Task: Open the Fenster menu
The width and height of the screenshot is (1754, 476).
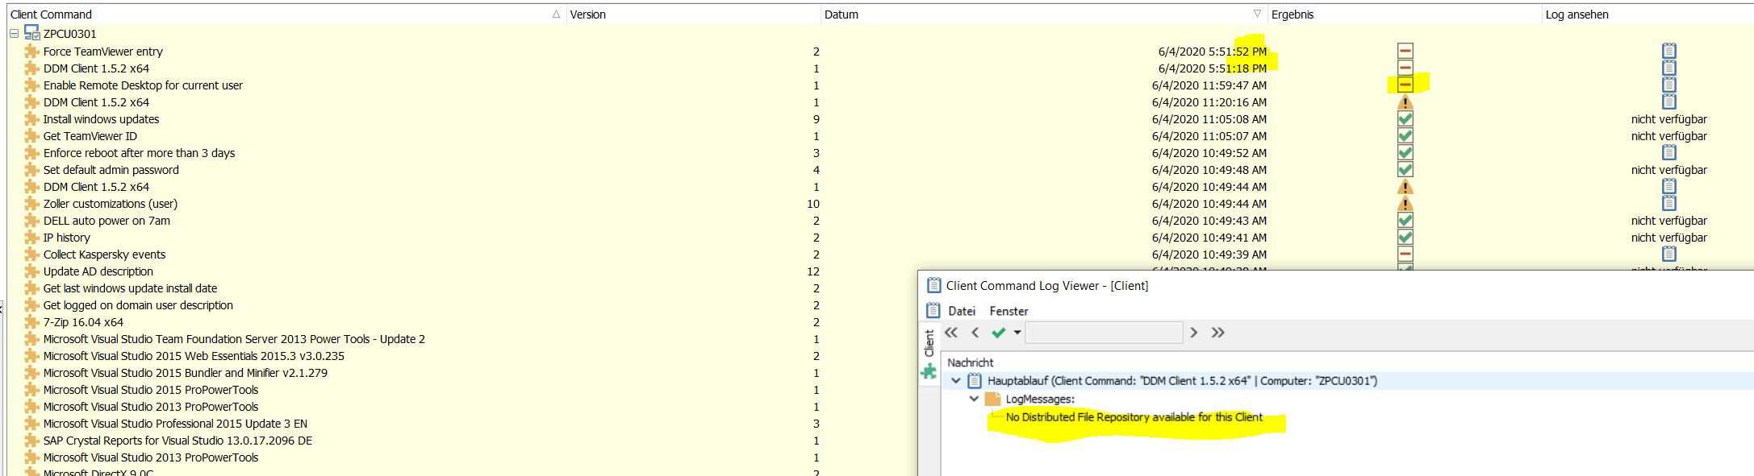Action: click(1009, 311)
